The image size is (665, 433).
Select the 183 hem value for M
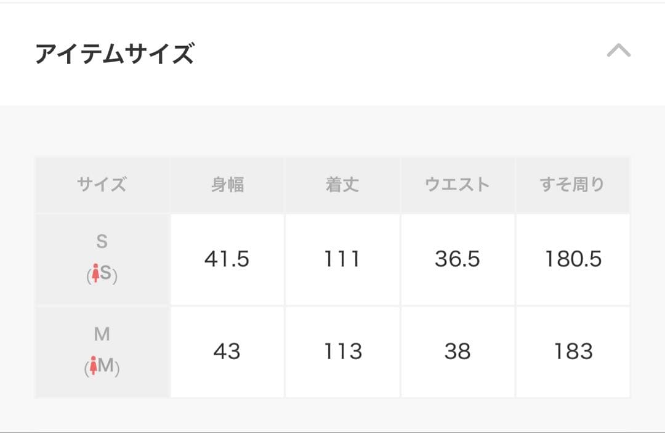pyautogui.click(x=573, y=352)
